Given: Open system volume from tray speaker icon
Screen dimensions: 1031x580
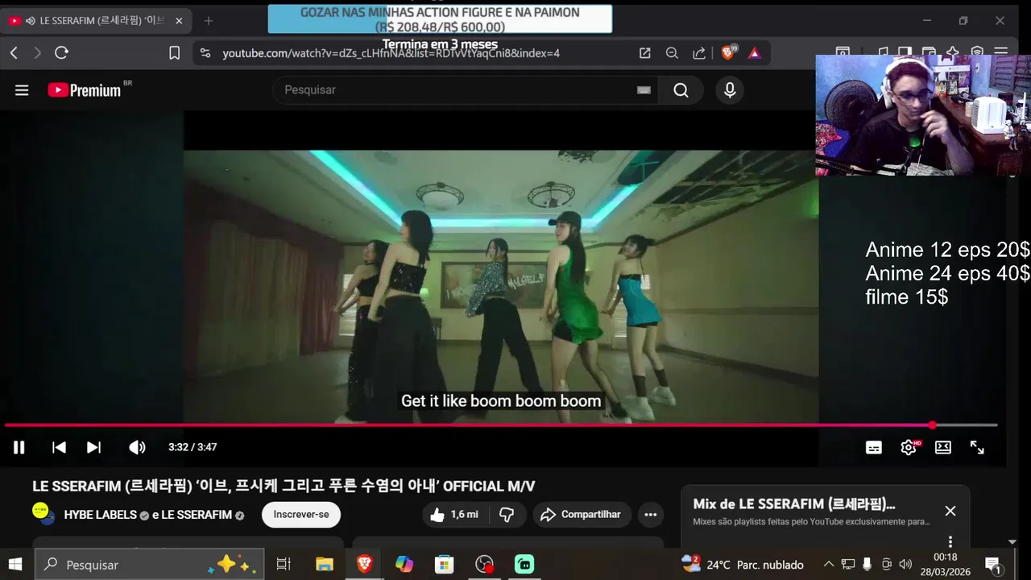Looking at the screenshot, I should click(905, 565).
